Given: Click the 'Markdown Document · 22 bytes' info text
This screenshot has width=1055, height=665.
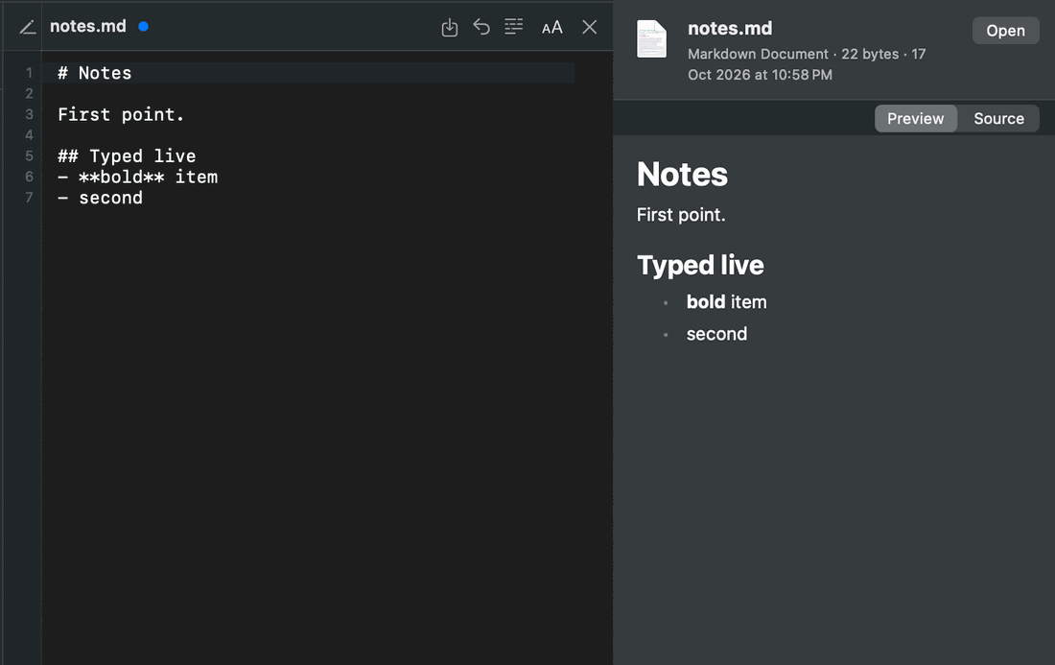Looking at the screenshot, I should click(x=792, y=54).
